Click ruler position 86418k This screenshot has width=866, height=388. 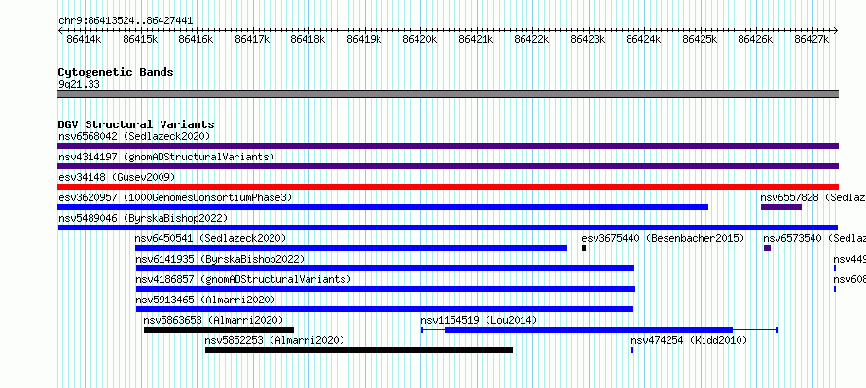coord(307,39)
